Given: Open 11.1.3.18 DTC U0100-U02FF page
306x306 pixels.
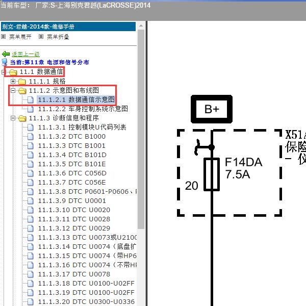Looking at the screenshot, I should pos(86,283).
